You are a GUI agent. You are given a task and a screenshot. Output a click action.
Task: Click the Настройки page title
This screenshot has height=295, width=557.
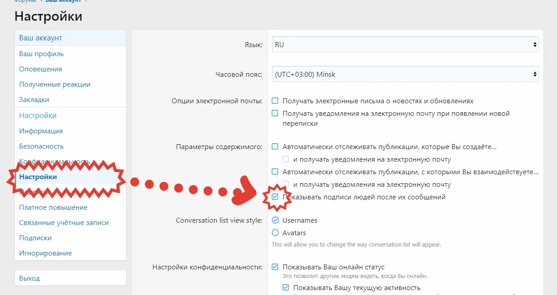click(x=48, y=17)
